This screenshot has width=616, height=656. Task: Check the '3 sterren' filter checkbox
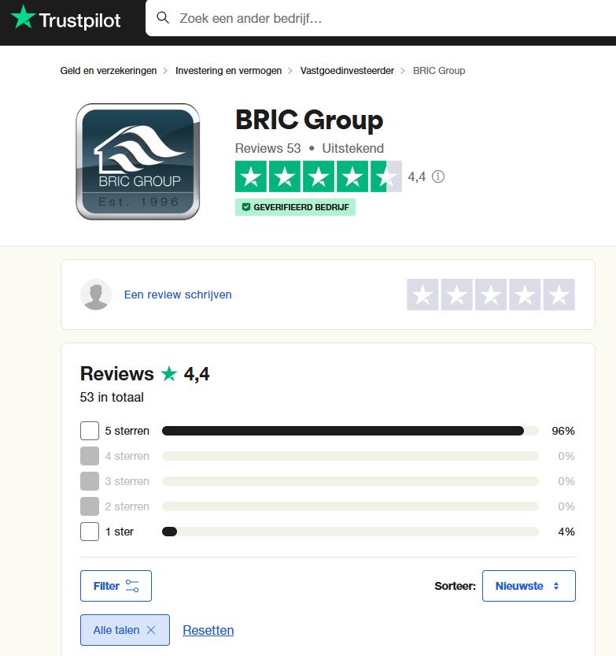click(x=90, y=481)
